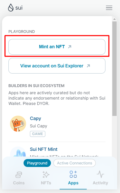Click the Mint an NFT button

click(x=57, y=47)
